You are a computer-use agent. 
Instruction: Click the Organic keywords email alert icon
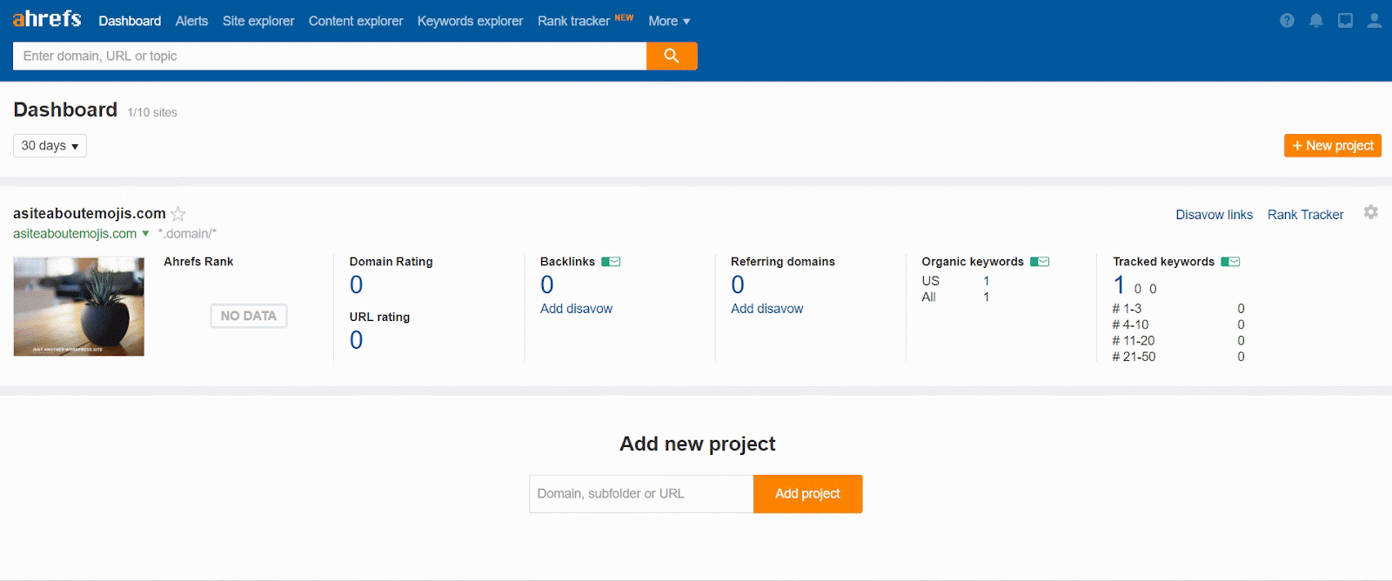coord(1040,262)
